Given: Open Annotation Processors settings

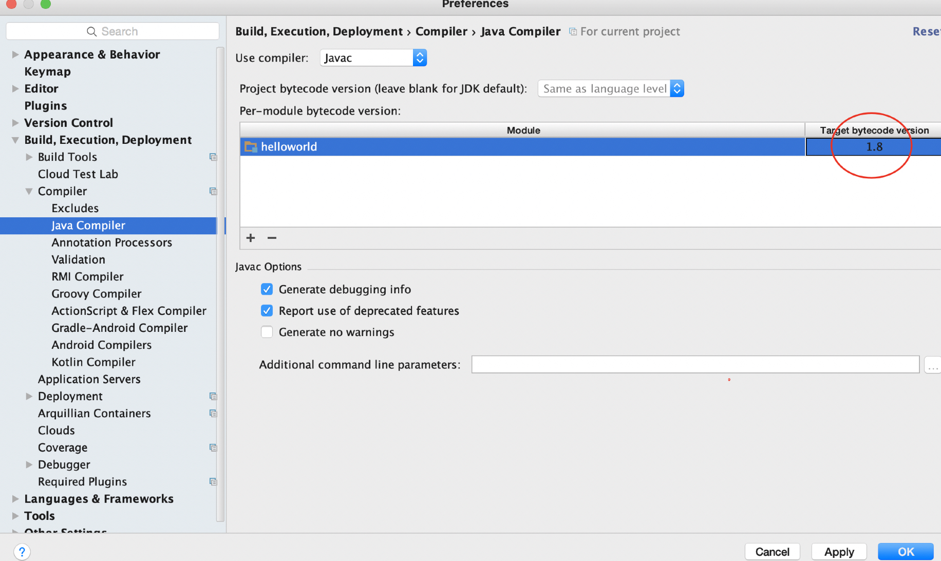Looking at the screenshot, I should point(111,242).
